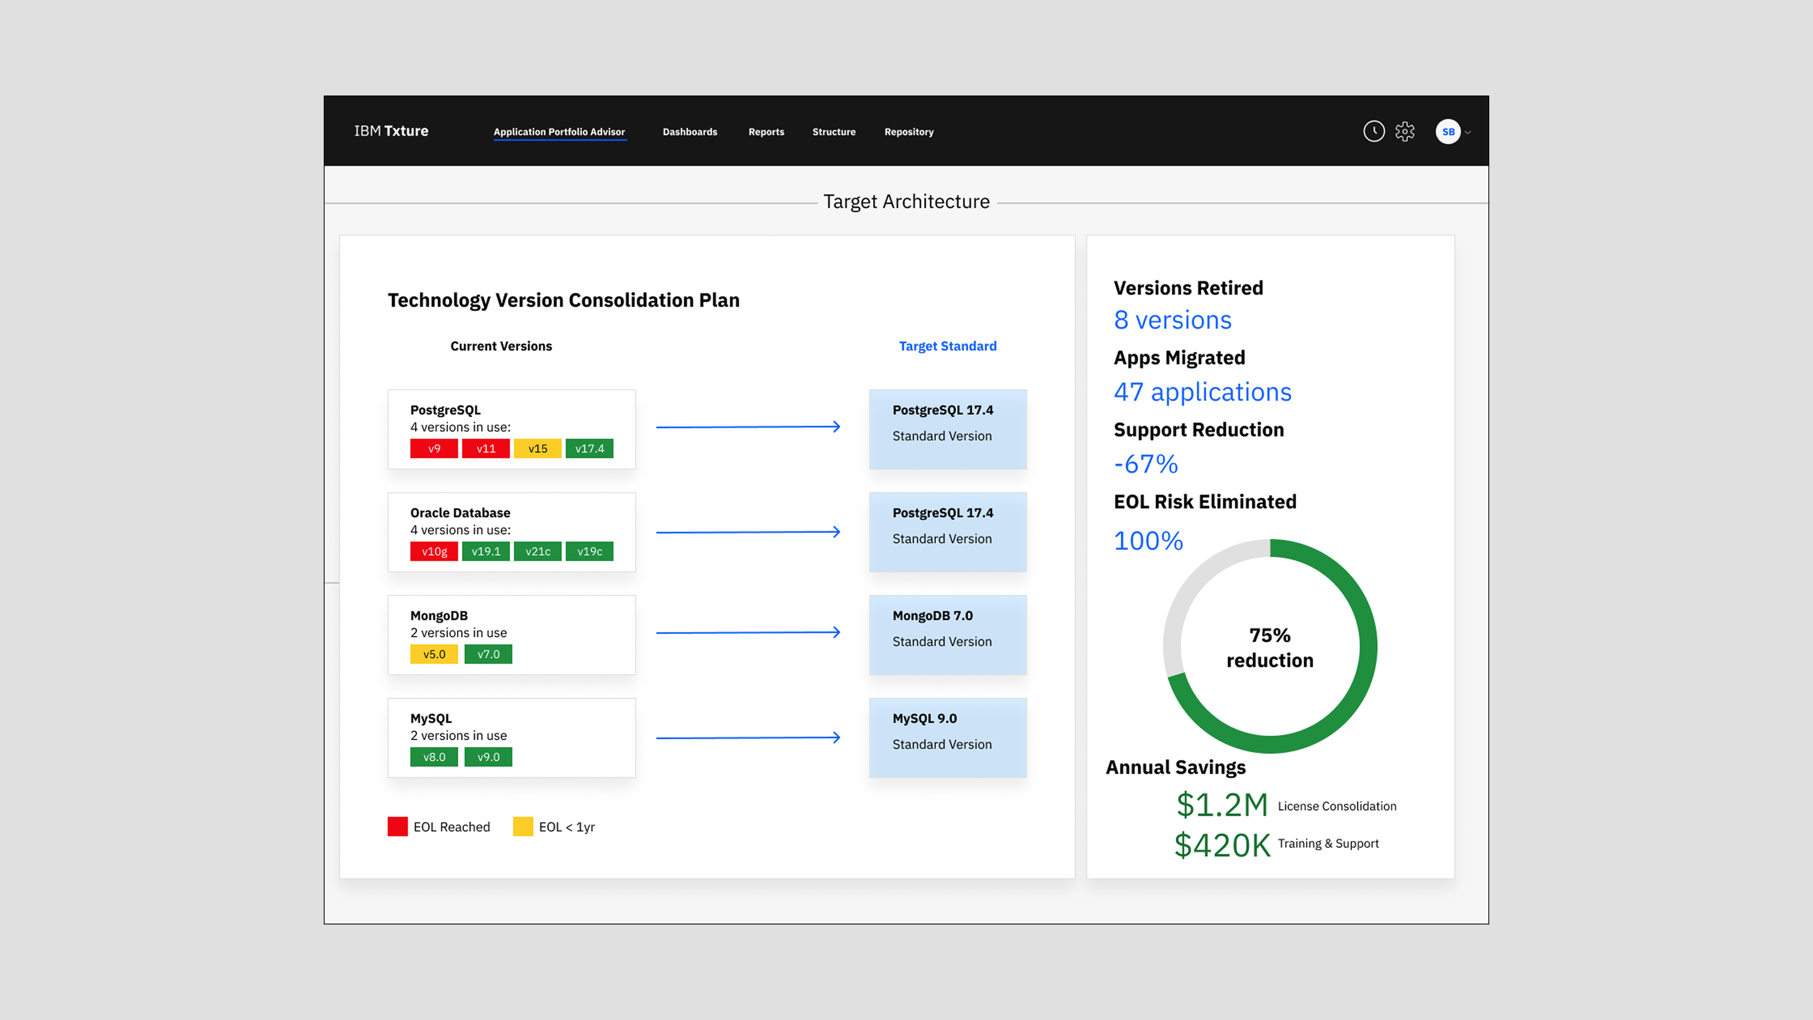Image resolution: width=1813 pixels, height=1020 pixels.
Task: Open the history clock icon
Action: (1374, 132)
